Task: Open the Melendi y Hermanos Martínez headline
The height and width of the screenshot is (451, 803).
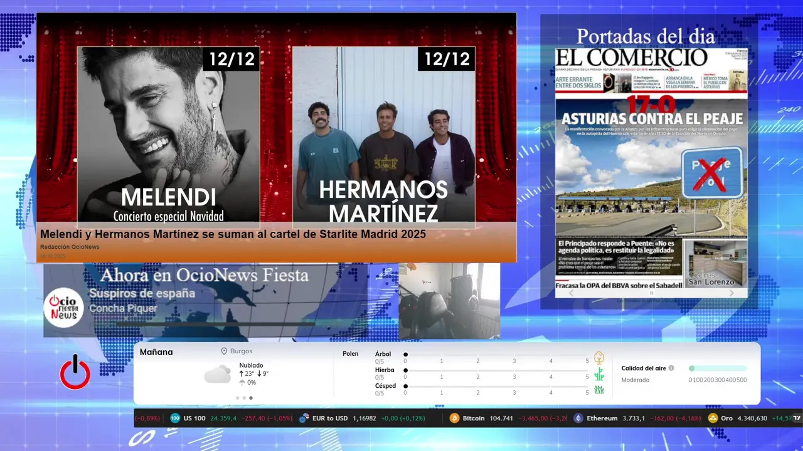Action: 233,234
